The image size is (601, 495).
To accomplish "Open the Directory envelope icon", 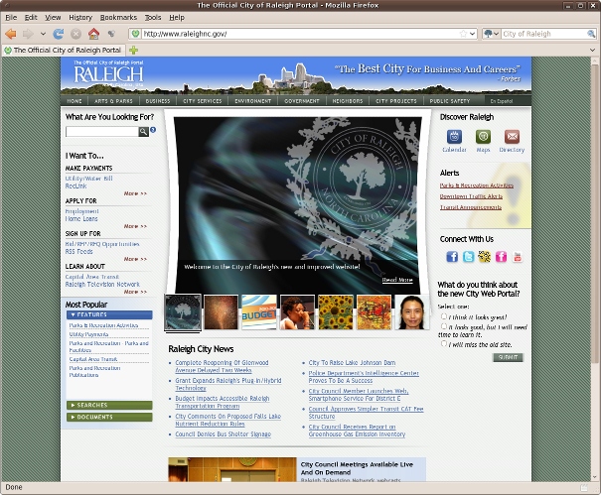I will (x=512, y=136).
